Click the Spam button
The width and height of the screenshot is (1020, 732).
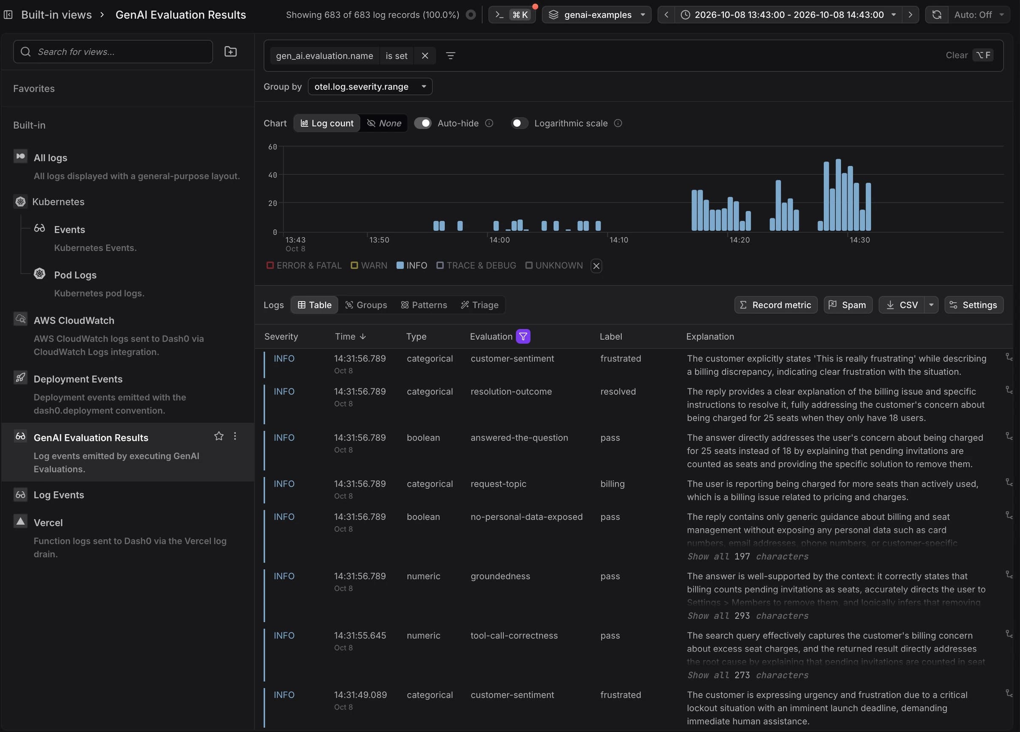[x=847, y=305]
